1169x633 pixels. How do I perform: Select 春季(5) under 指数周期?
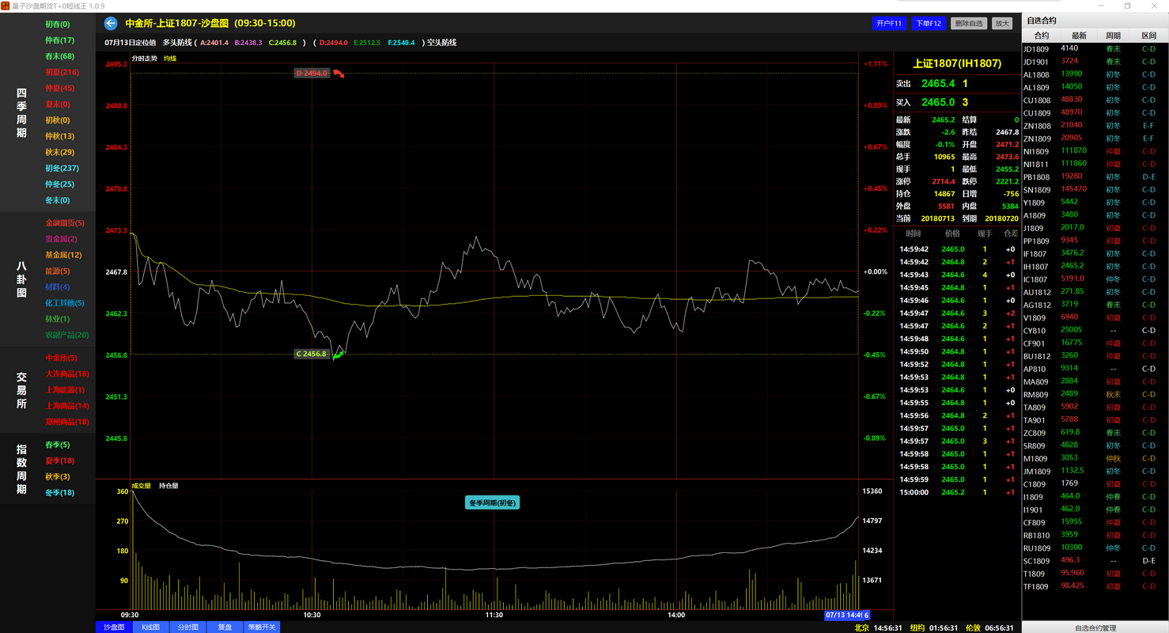tap(57, 445)
